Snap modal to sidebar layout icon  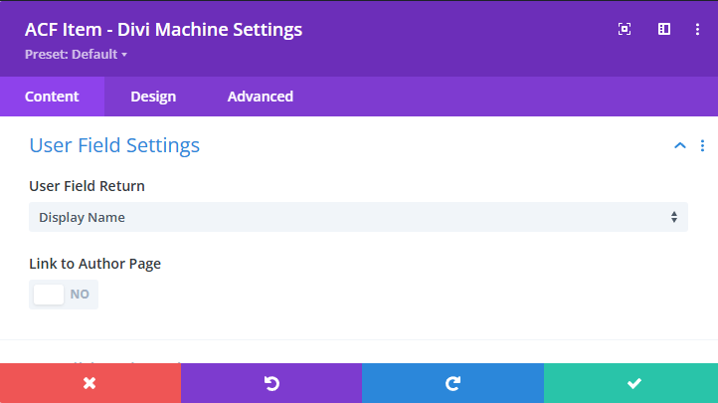pyautogui.click(x=664, y=29)
